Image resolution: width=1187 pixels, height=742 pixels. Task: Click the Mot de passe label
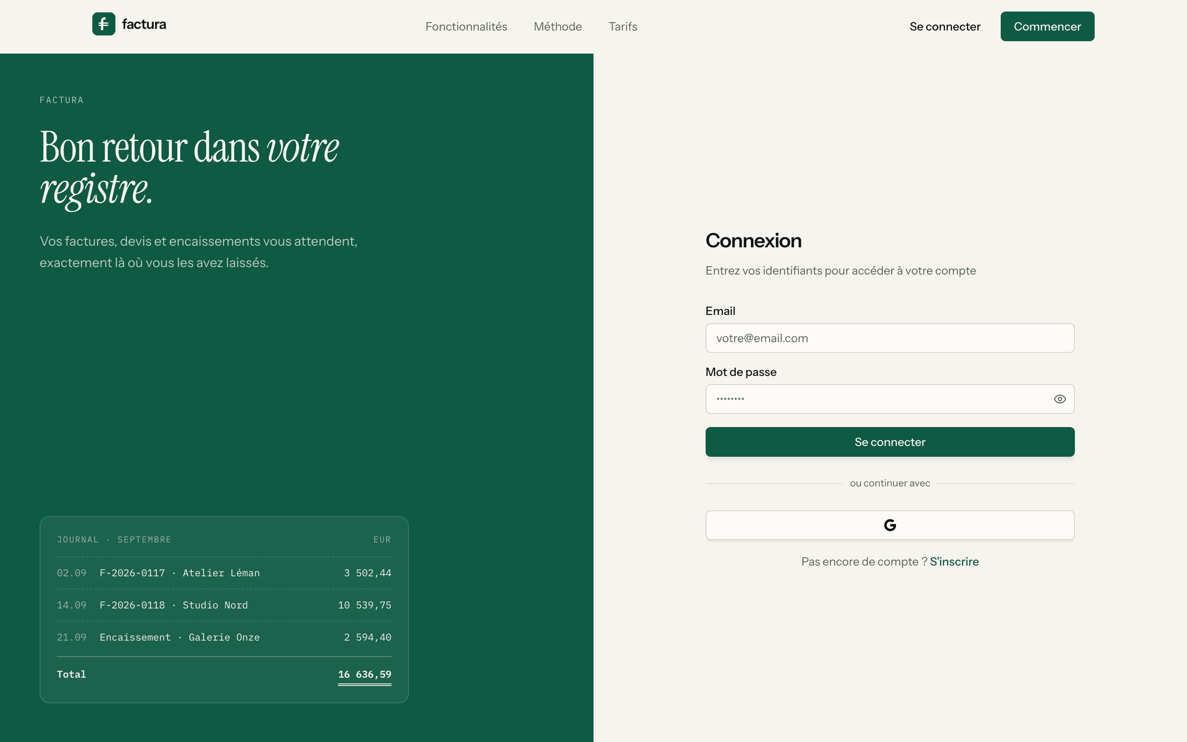[x=741, y=372]
